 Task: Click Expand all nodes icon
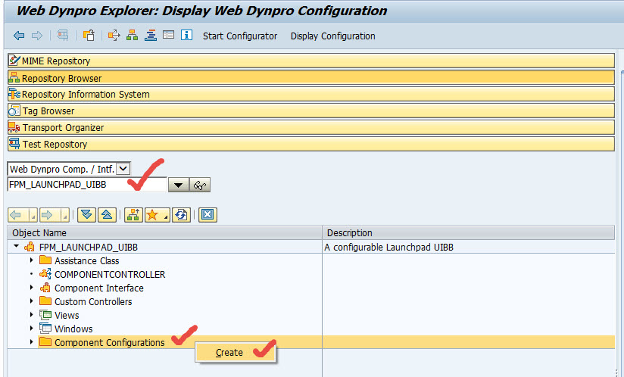tap(86, 215)
